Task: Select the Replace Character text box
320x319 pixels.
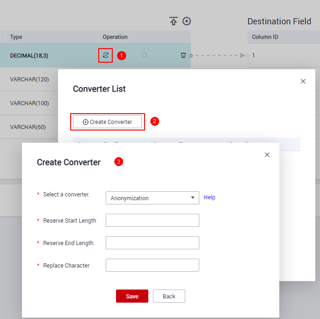Action: click(x=152, y=265)
